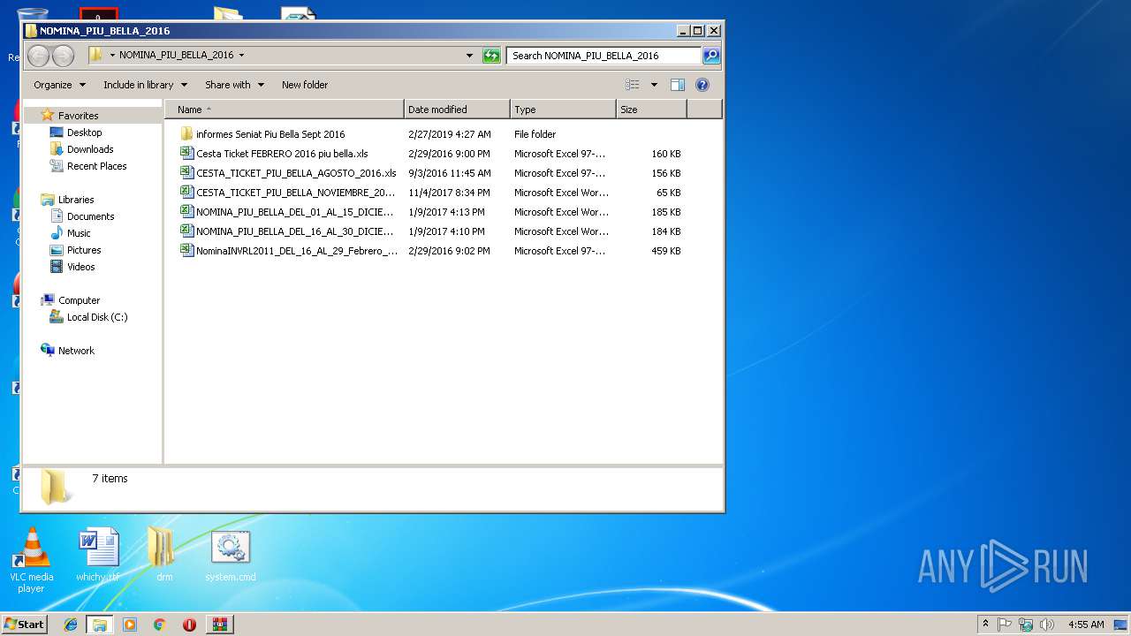The width and height of the screenshot is (1131, 636).
Task: Select the whichy.rtf desktop file
Action: (97, 555)
